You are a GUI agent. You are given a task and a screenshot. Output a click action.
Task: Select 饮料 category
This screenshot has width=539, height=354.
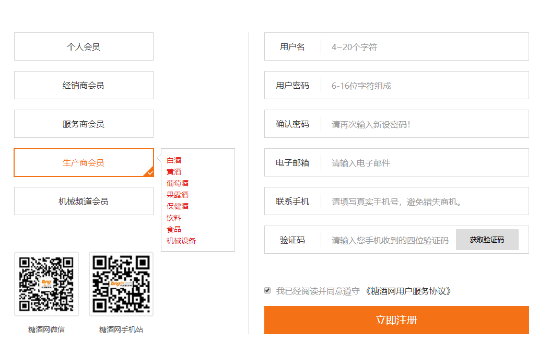tap(174, 218)
